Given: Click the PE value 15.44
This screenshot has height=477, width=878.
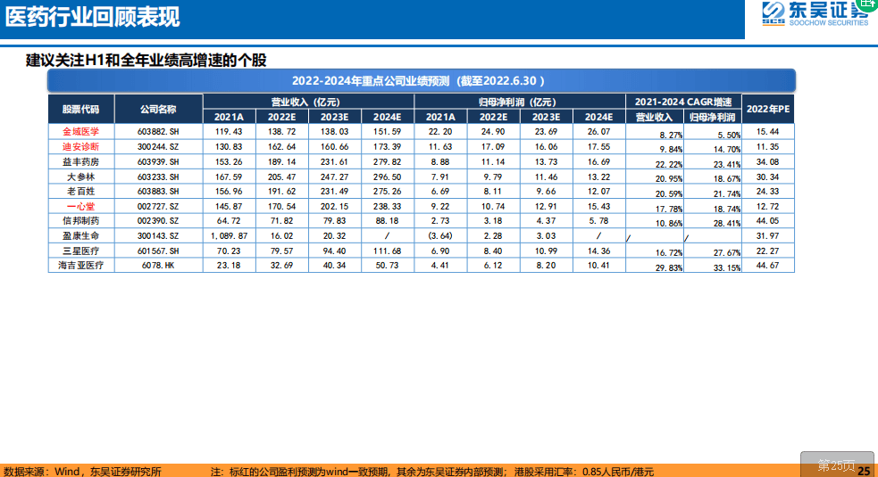Looking at the screenshot, I should coord(767,132).
